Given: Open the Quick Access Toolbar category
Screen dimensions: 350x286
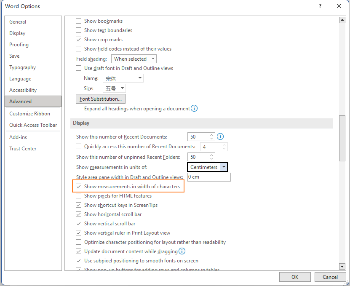Looking at the screenshot, I should 33,125.
